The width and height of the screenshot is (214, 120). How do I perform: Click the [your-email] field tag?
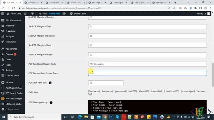coord(120,91)
